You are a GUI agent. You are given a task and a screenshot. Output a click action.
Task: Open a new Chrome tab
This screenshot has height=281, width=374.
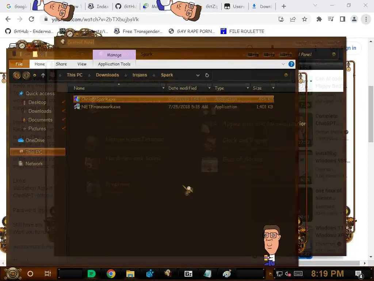coord(283,7)
